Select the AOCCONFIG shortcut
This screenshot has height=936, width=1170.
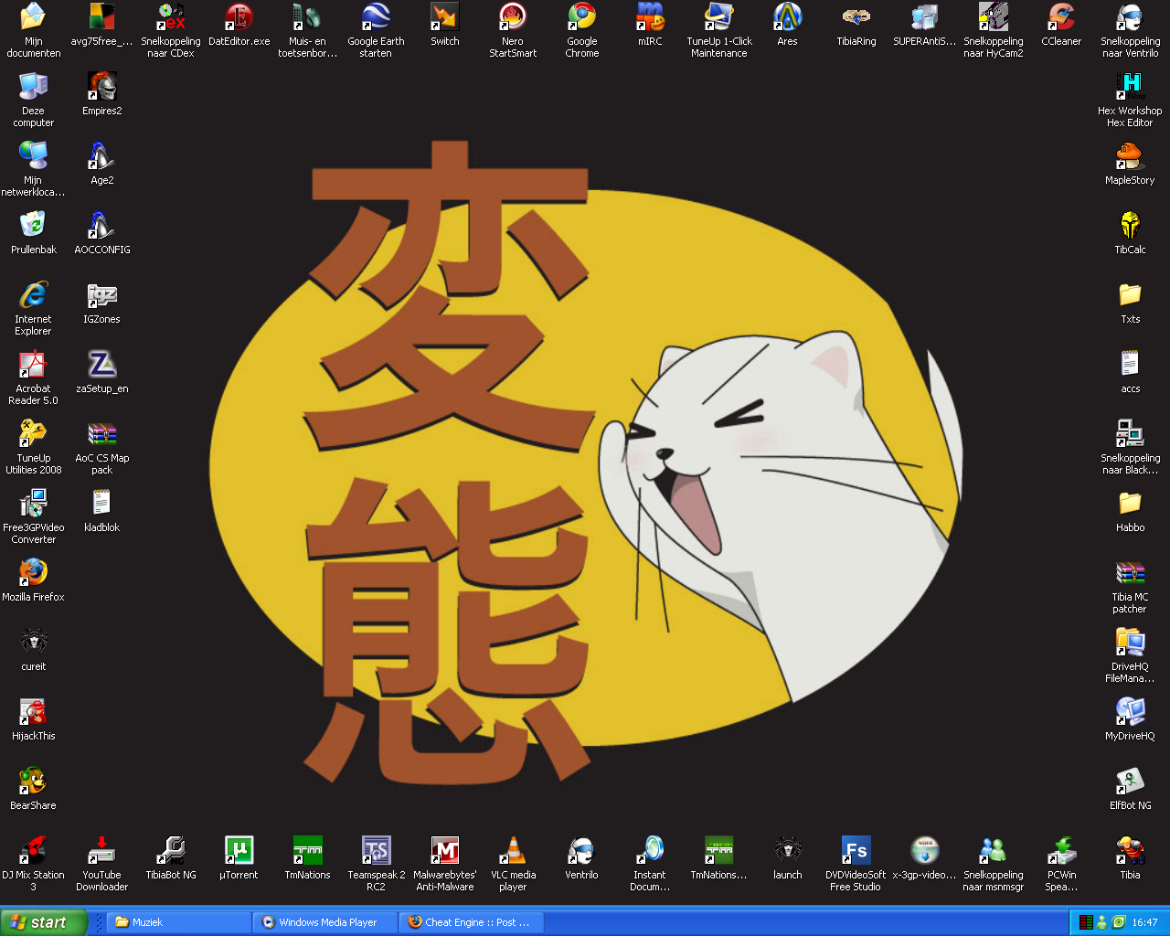point(101,225)
